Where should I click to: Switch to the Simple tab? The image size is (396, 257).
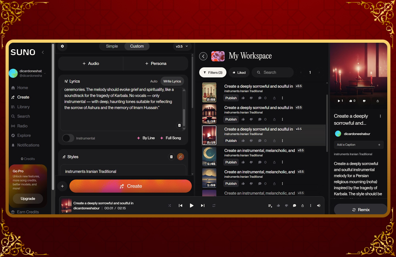[112, 46]
